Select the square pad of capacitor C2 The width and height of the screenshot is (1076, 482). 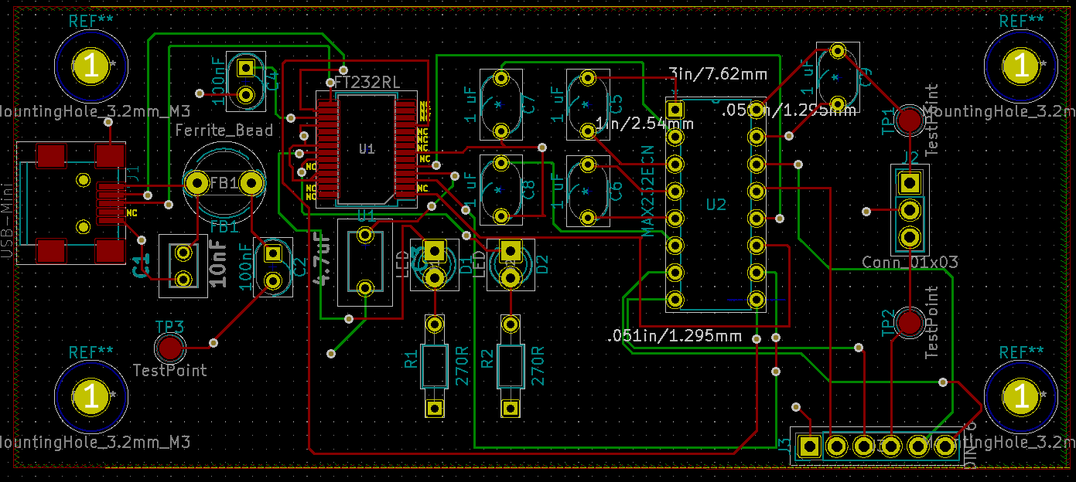tap(272, 252)
